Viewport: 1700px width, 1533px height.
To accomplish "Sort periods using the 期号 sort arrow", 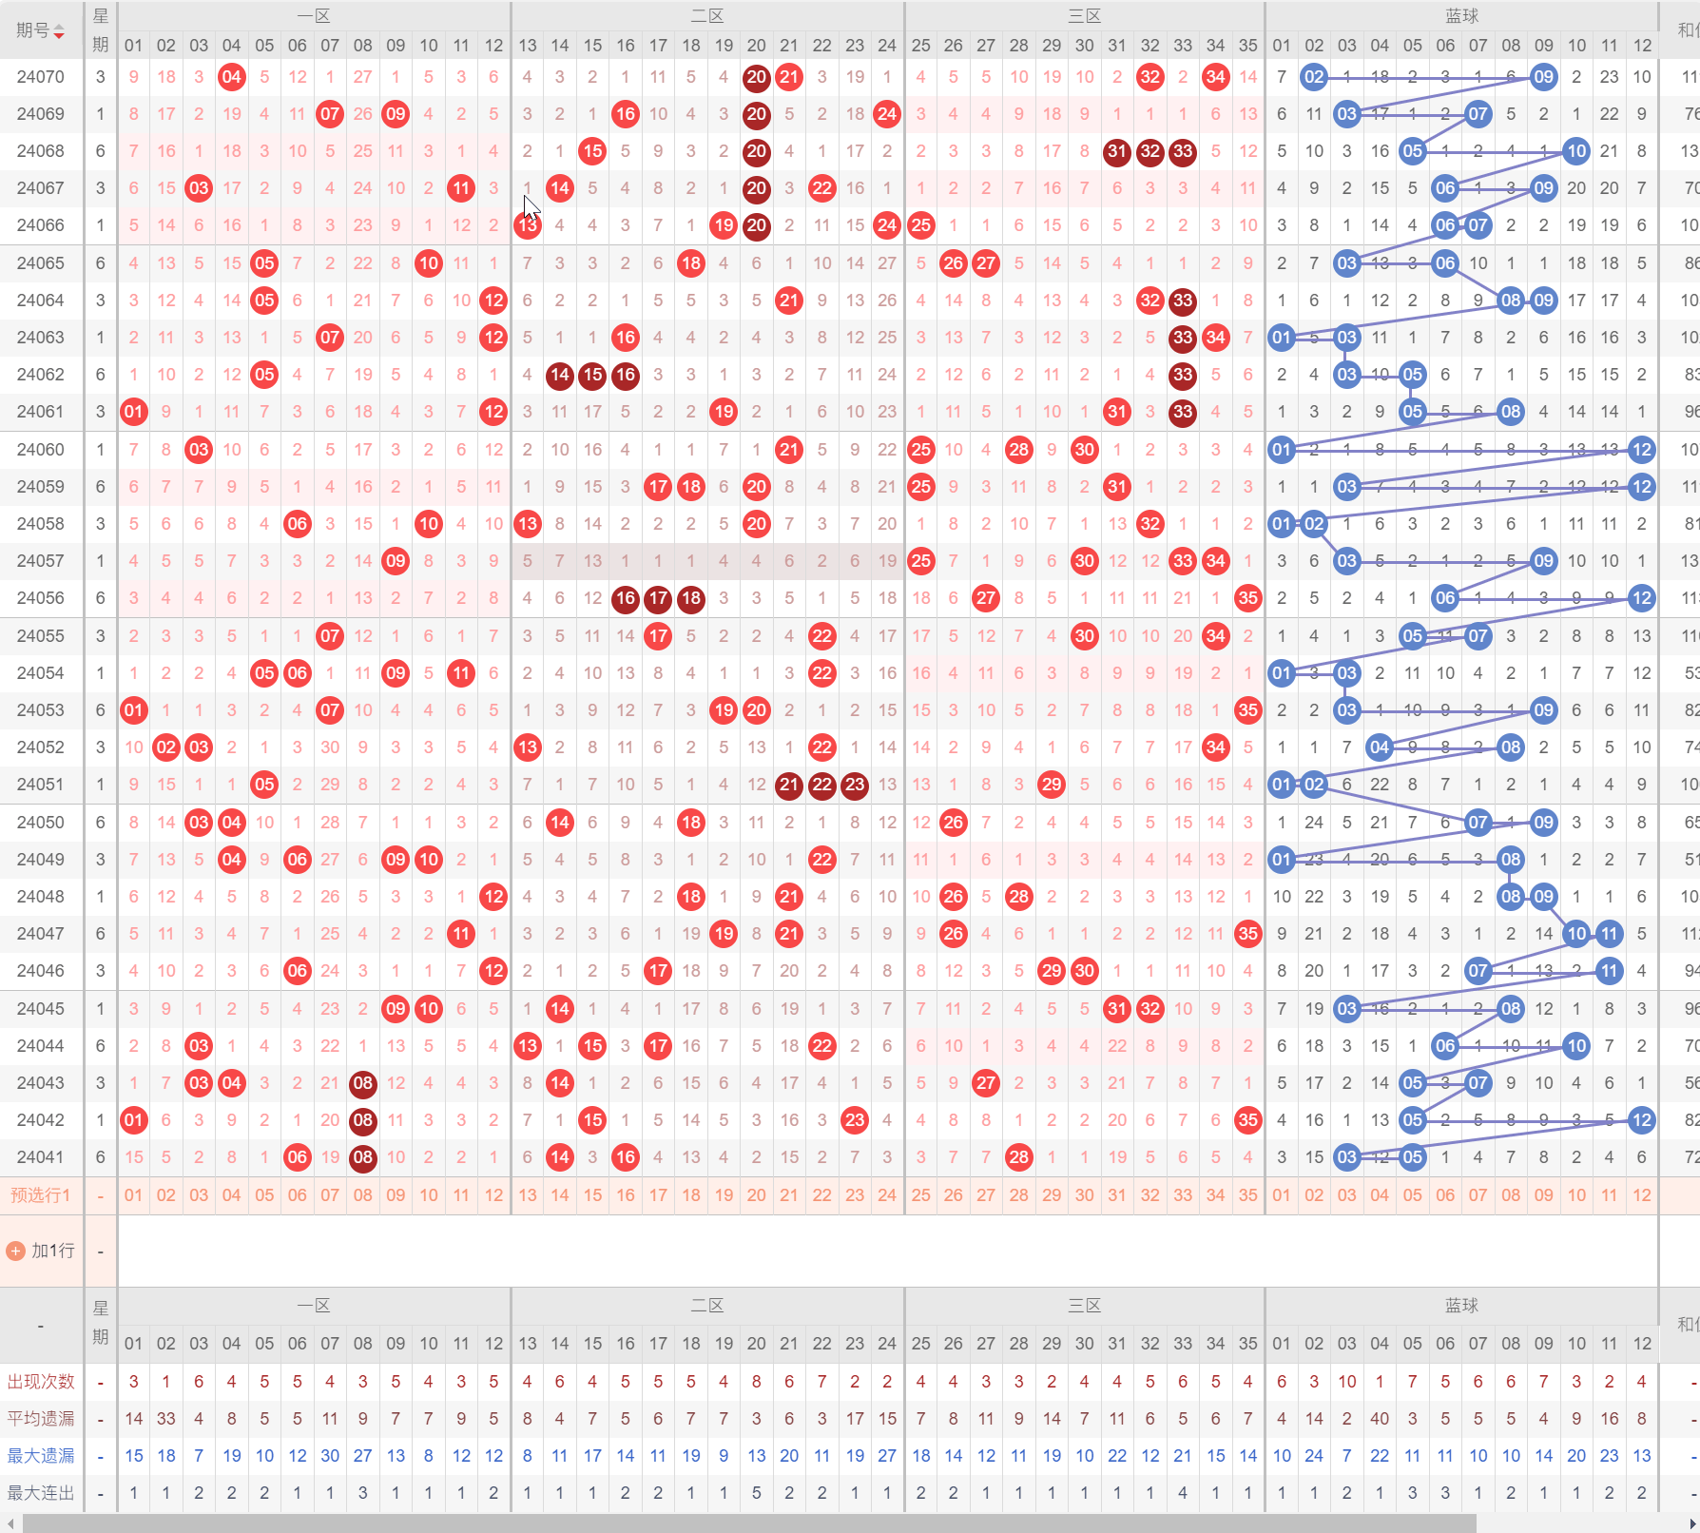I will [x=59, y=31].
